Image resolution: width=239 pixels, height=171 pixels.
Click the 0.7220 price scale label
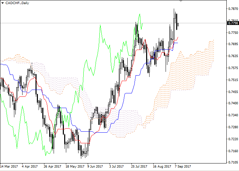pyautogui.click(x=233, y=139)
